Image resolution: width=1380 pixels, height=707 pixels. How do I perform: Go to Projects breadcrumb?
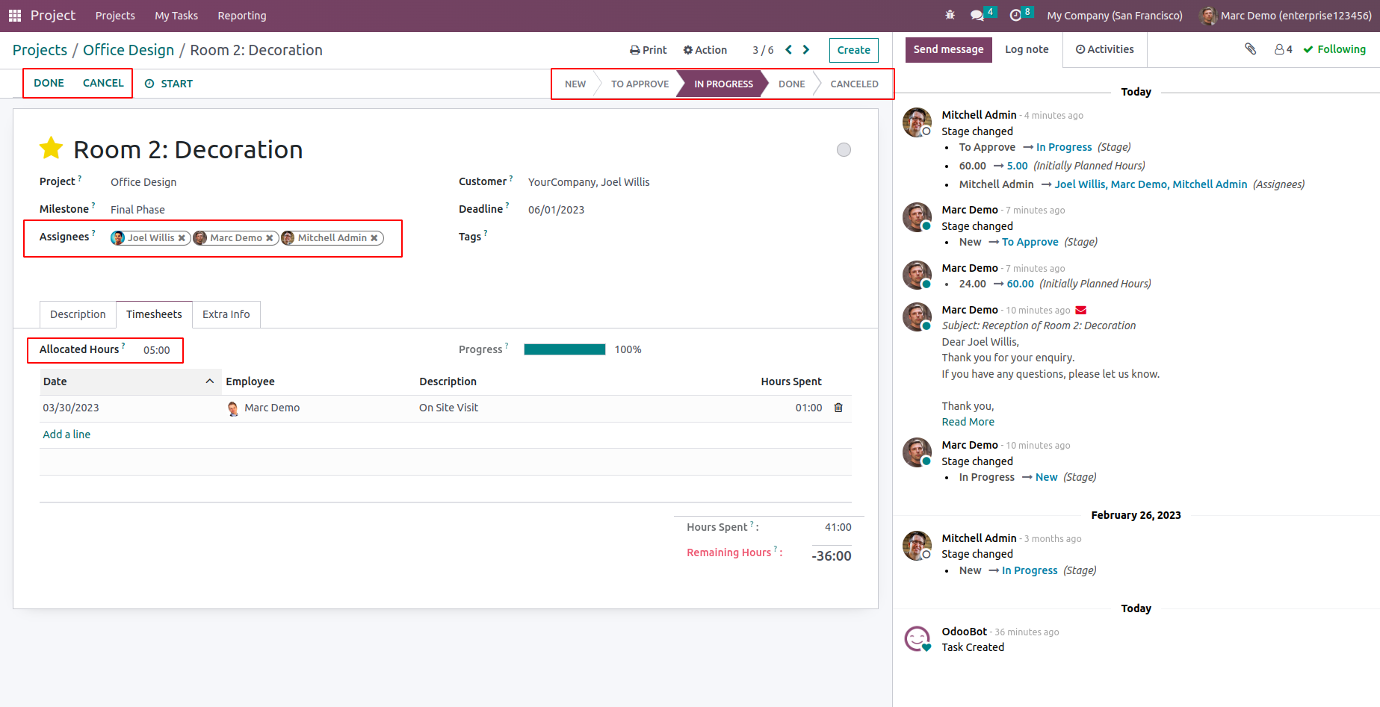point(40,50)
